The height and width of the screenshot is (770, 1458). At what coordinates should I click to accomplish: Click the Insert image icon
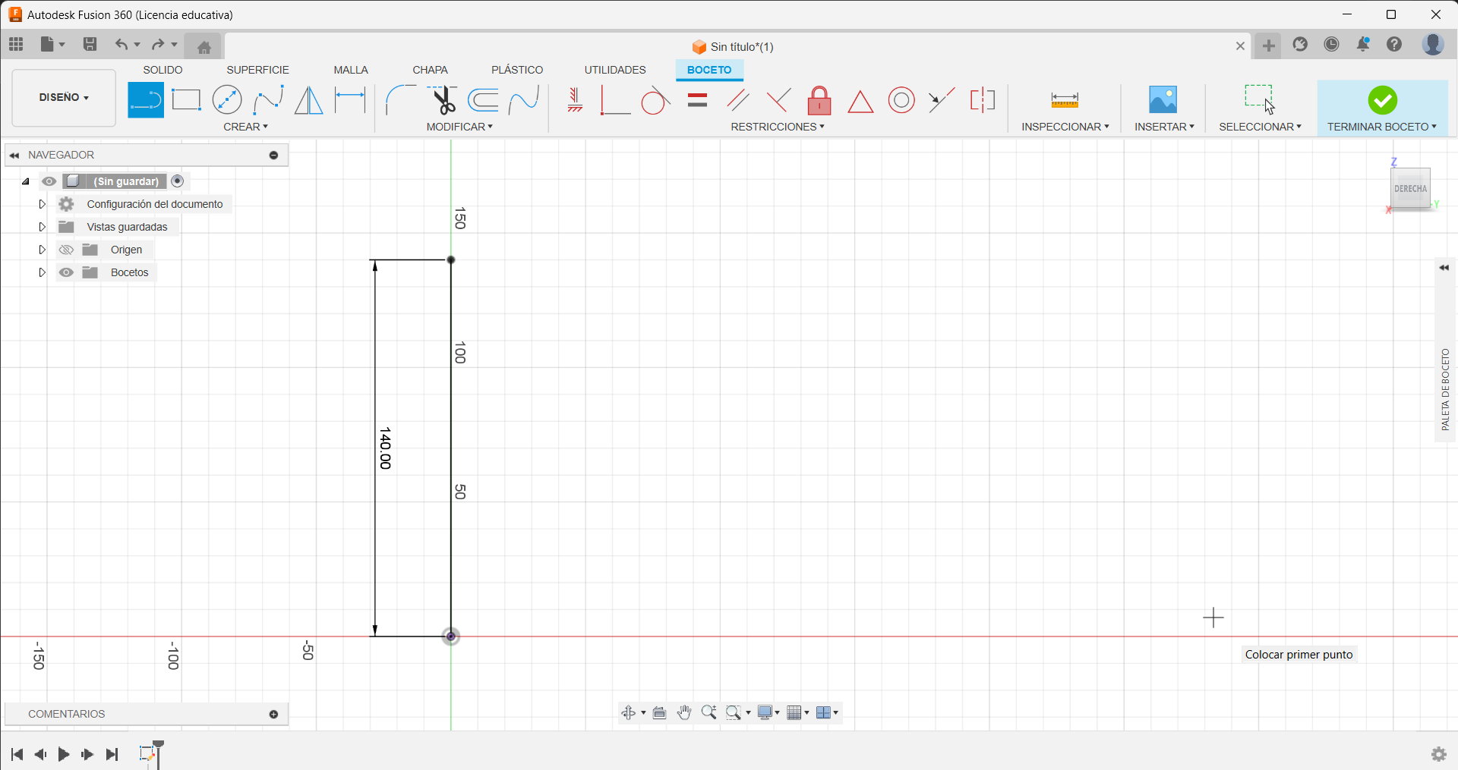[x=1163, y=100]
